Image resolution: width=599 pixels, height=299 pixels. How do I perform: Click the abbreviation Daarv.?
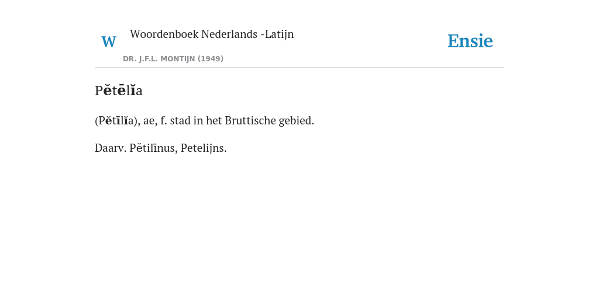111,148
